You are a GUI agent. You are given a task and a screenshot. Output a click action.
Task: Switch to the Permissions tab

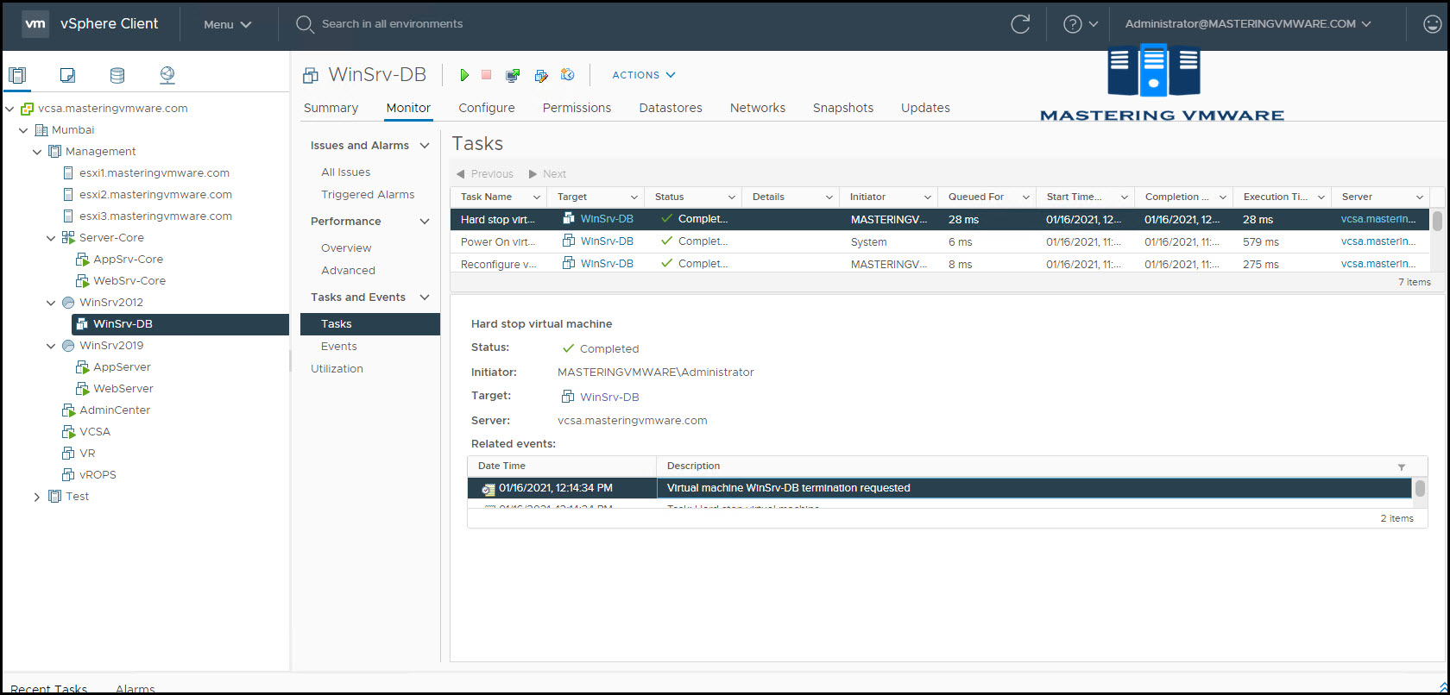pos(577,108)
